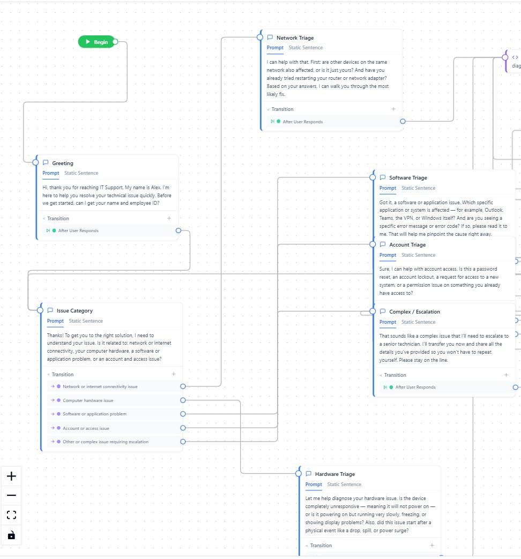521x559 pixels.
Task: Add transition with plus icon in Greeting node
Action: [x=169, y=218]
